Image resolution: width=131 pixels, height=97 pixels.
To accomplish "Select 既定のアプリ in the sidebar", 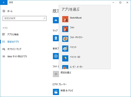I will tap(13, 42).
